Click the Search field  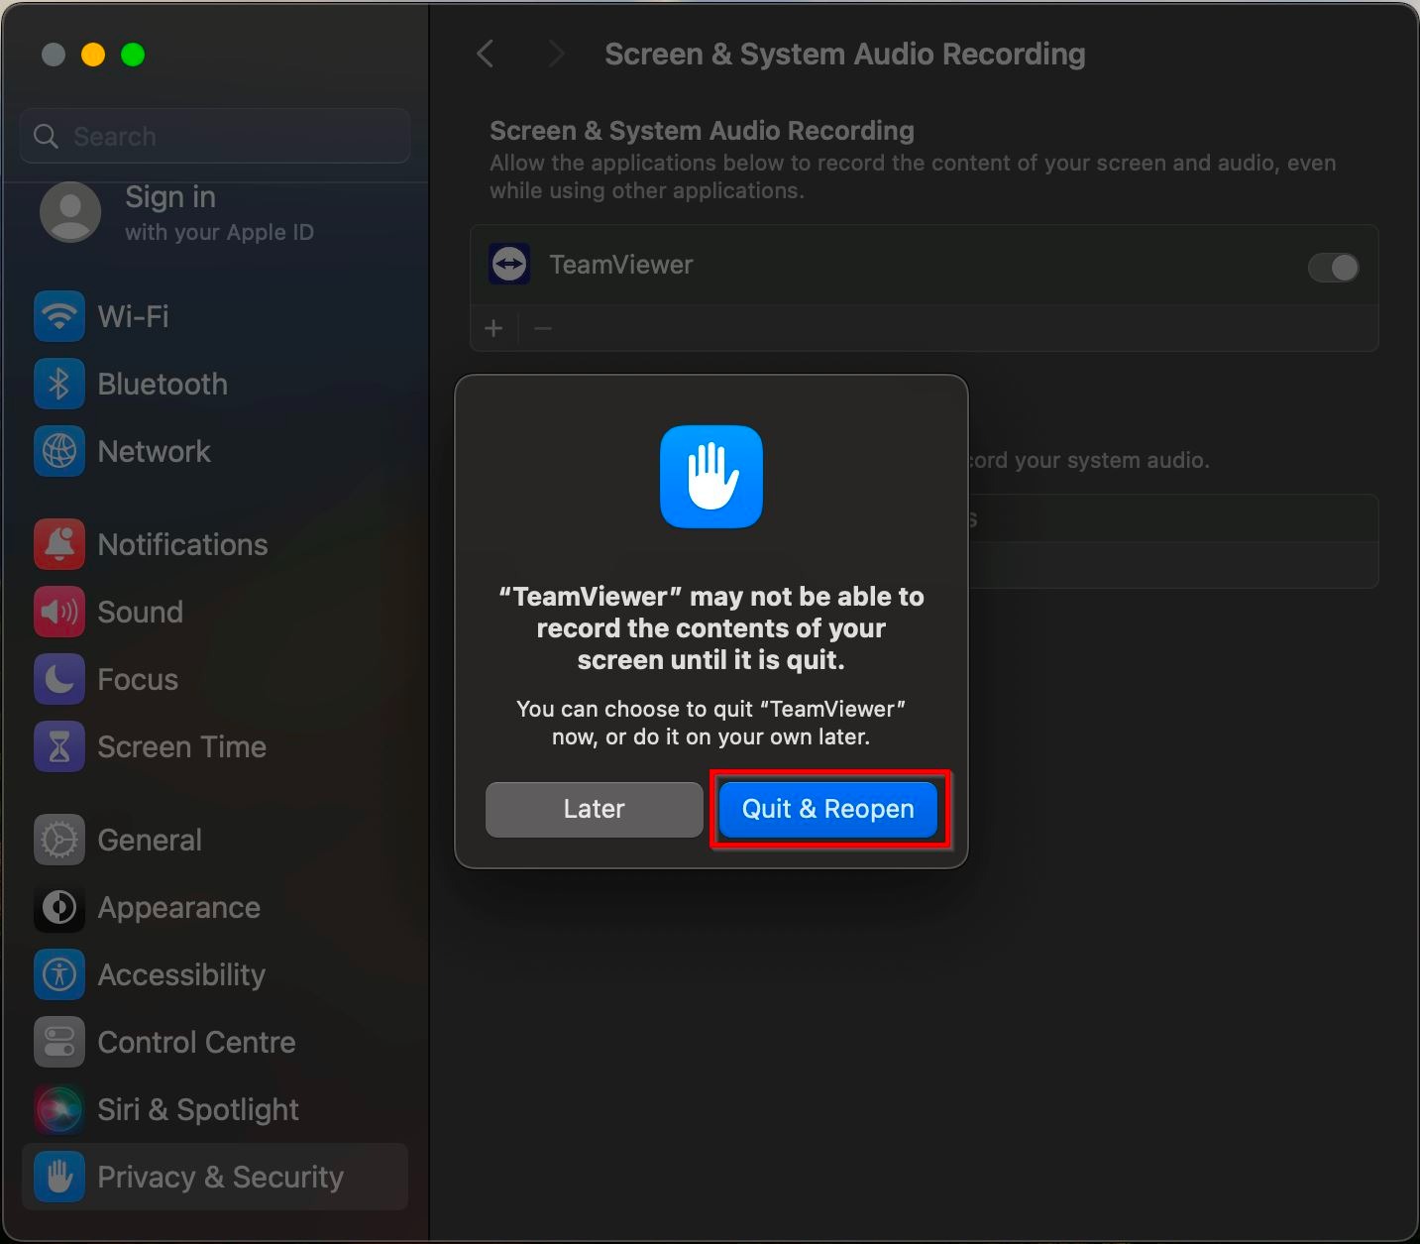click(215, 136)
